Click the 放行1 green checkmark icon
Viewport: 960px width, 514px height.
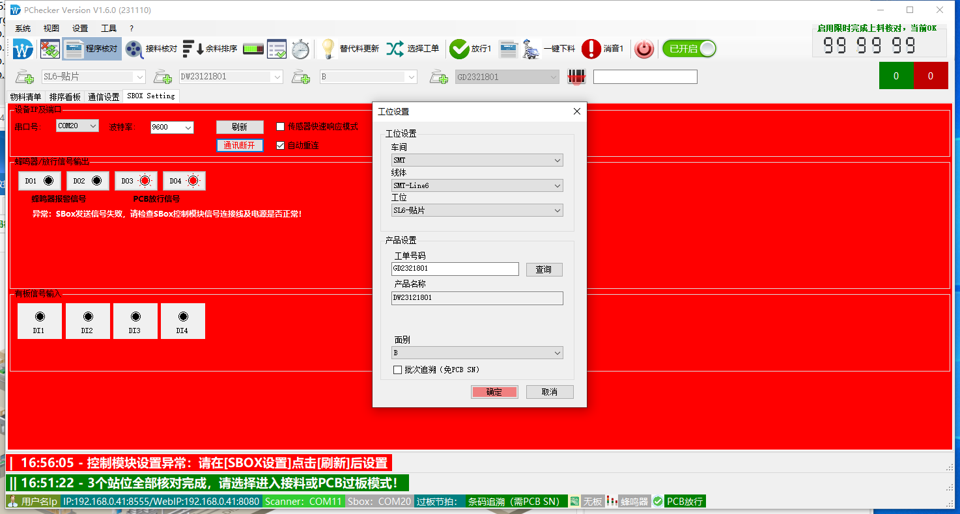click(x=459, y=49)
